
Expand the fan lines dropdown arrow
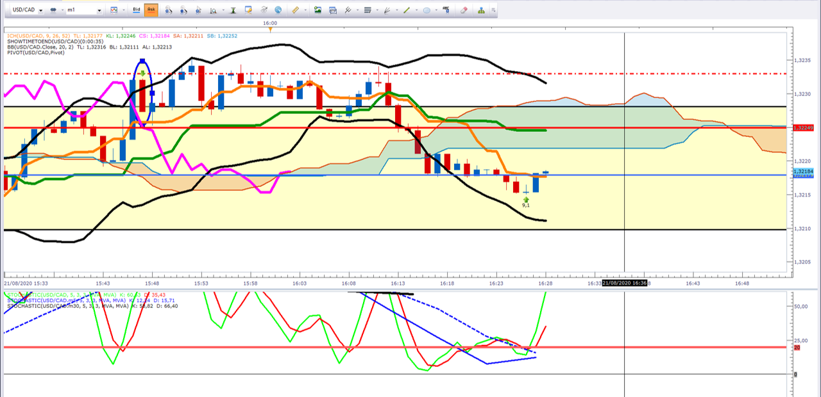click(x=397, y=10)
